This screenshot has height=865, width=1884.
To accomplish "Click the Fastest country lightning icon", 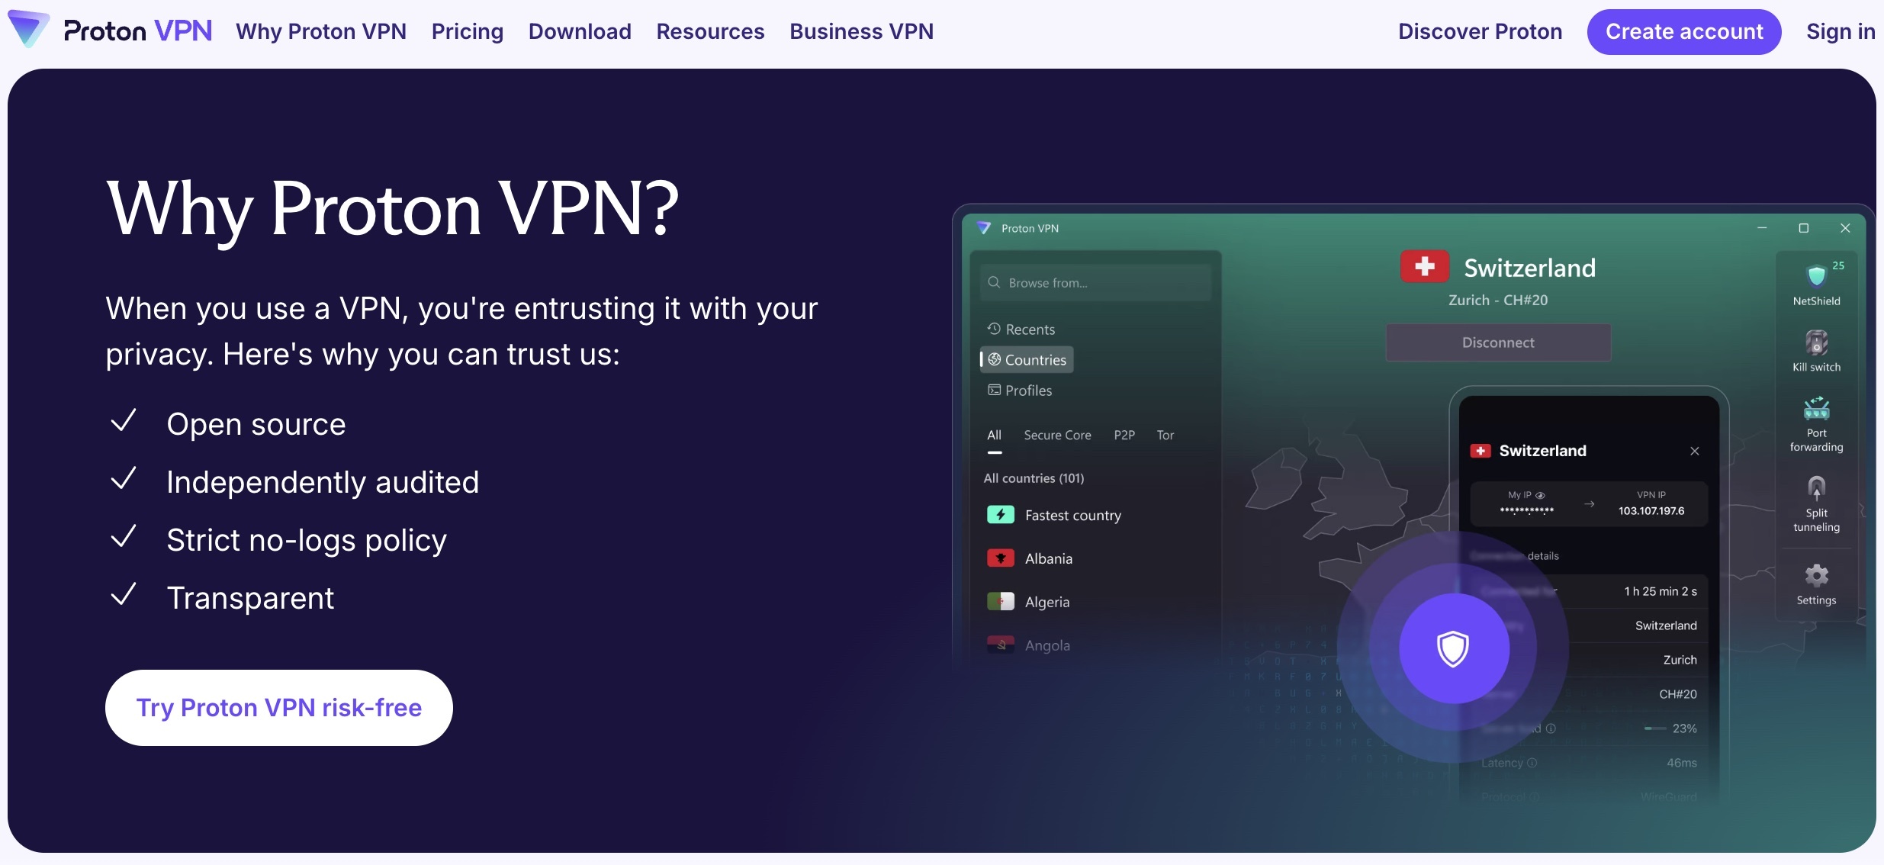I will point(1001,515).
